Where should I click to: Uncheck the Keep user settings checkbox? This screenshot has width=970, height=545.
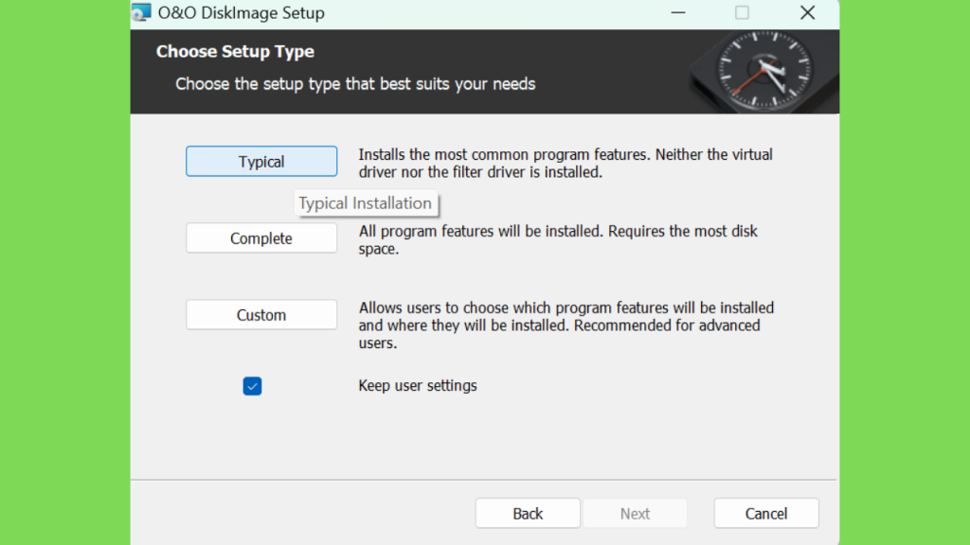tap(252, 386)
